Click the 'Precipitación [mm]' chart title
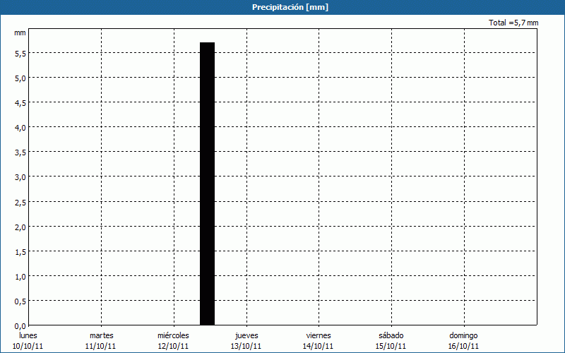Image resolution: width=565 pixels, height=353 pixels. 290,7
